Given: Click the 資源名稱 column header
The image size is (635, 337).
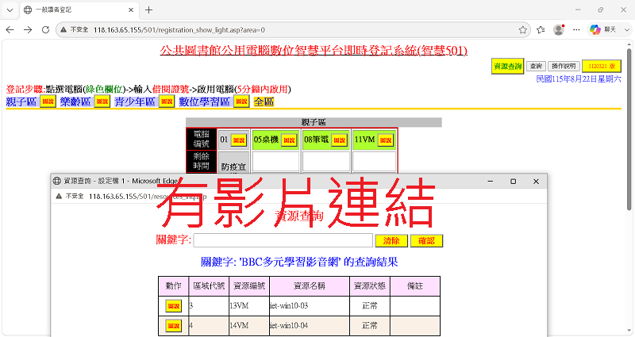Looking at the screenshot, I should point(310,286).
